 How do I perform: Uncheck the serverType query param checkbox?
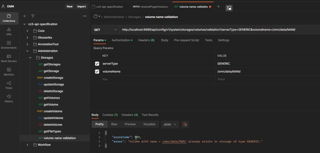click(97, 64)
